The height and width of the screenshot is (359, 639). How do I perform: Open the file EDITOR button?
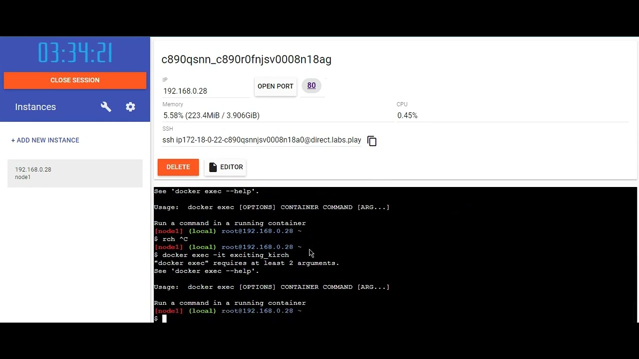tap(226, 167)
